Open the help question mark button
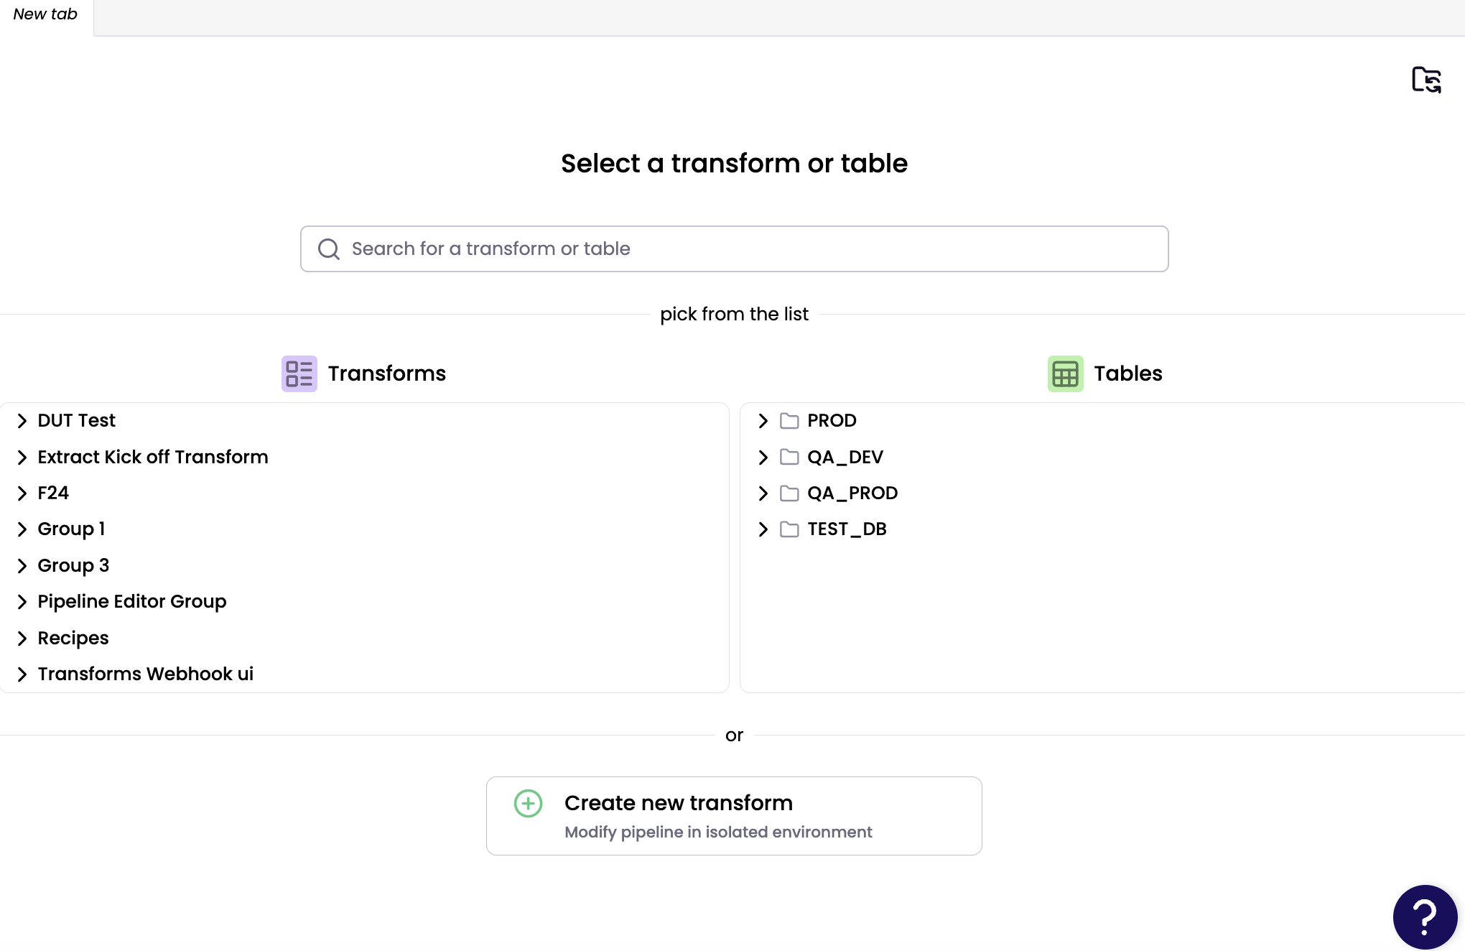 tap(1424, 917)
